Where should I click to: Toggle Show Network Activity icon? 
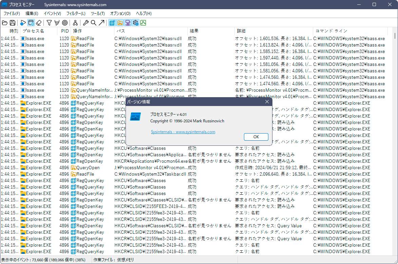pyautogui.click(x=128, y=23)
